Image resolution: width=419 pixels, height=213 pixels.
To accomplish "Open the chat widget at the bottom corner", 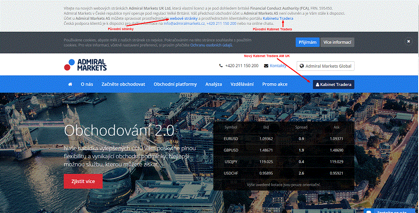I will tap(389, 211).
